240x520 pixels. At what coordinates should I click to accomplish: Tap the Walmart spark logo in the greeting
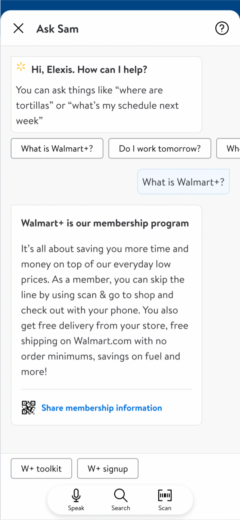[21, 67]
